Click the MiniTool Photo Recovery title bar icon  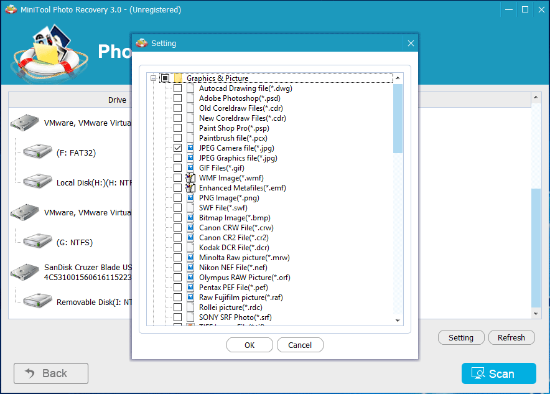click(x=11, y=9)
